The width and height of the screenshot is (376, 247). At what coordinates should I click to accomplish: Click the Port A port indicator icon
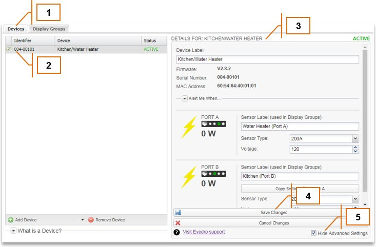[213, 124]
